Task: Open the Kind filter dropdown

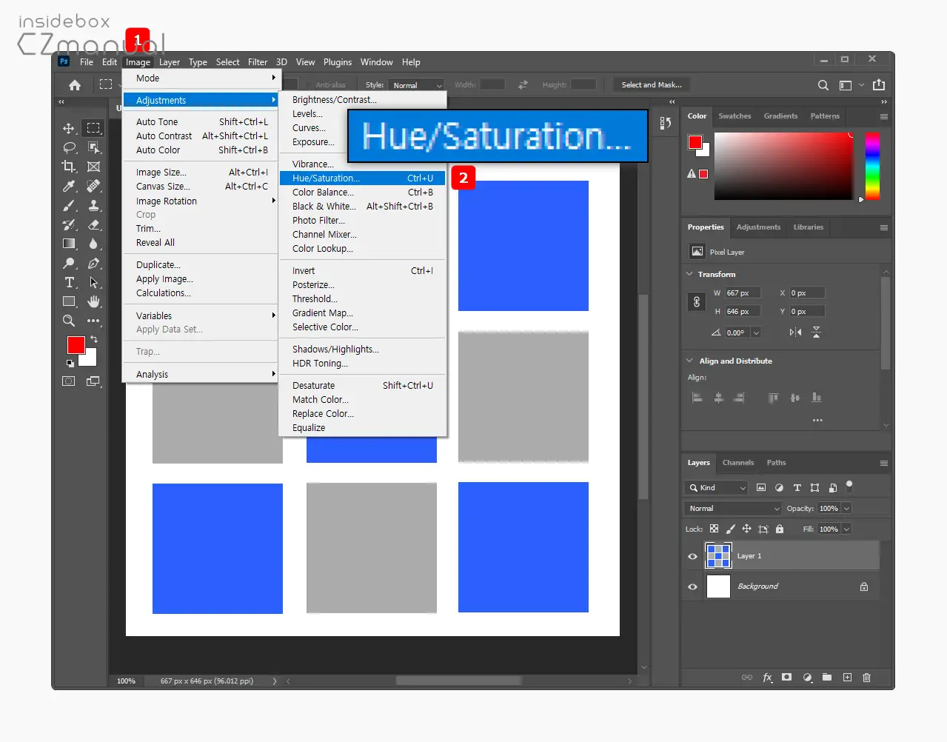Action: click(717, 487)
